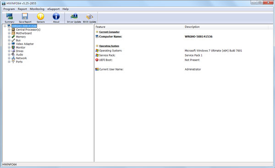Open the Summary toolbar icon
275x168 pixels.
(x=10, y=17)
